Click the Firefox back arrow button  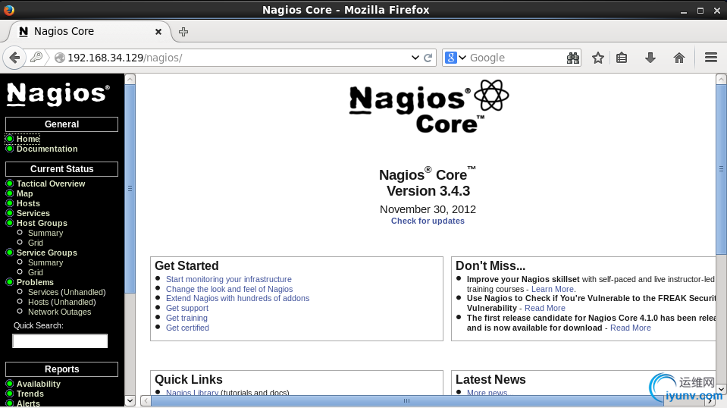pyautogui.click(x=14, y=58)
